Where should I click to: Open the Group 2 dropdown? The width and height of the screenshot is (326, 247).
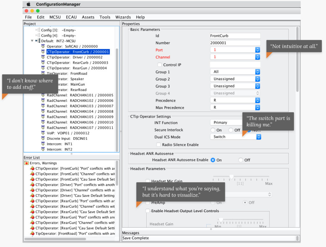[235, 79]
